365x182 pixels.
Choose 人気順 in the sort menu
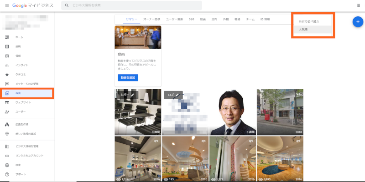pyautogui.click(x=303, y=30)
